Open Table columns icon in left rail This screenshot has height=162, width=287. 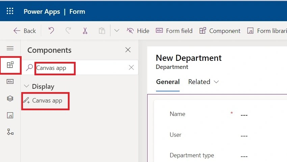[x=10, y=82]
